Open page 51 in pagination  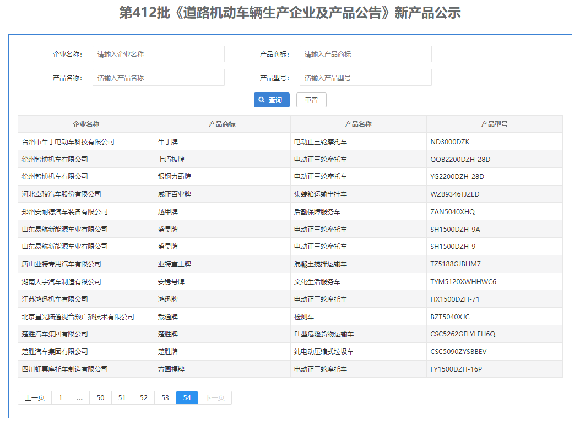coord(122,397)
